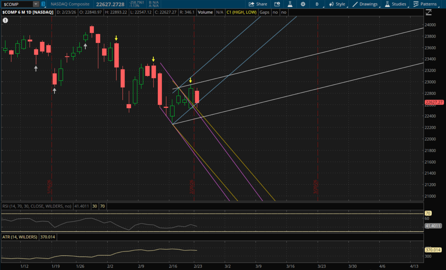446x270 pixels.
Task: Open the calendar alert icon beside Share
Action: pos(277,4)
